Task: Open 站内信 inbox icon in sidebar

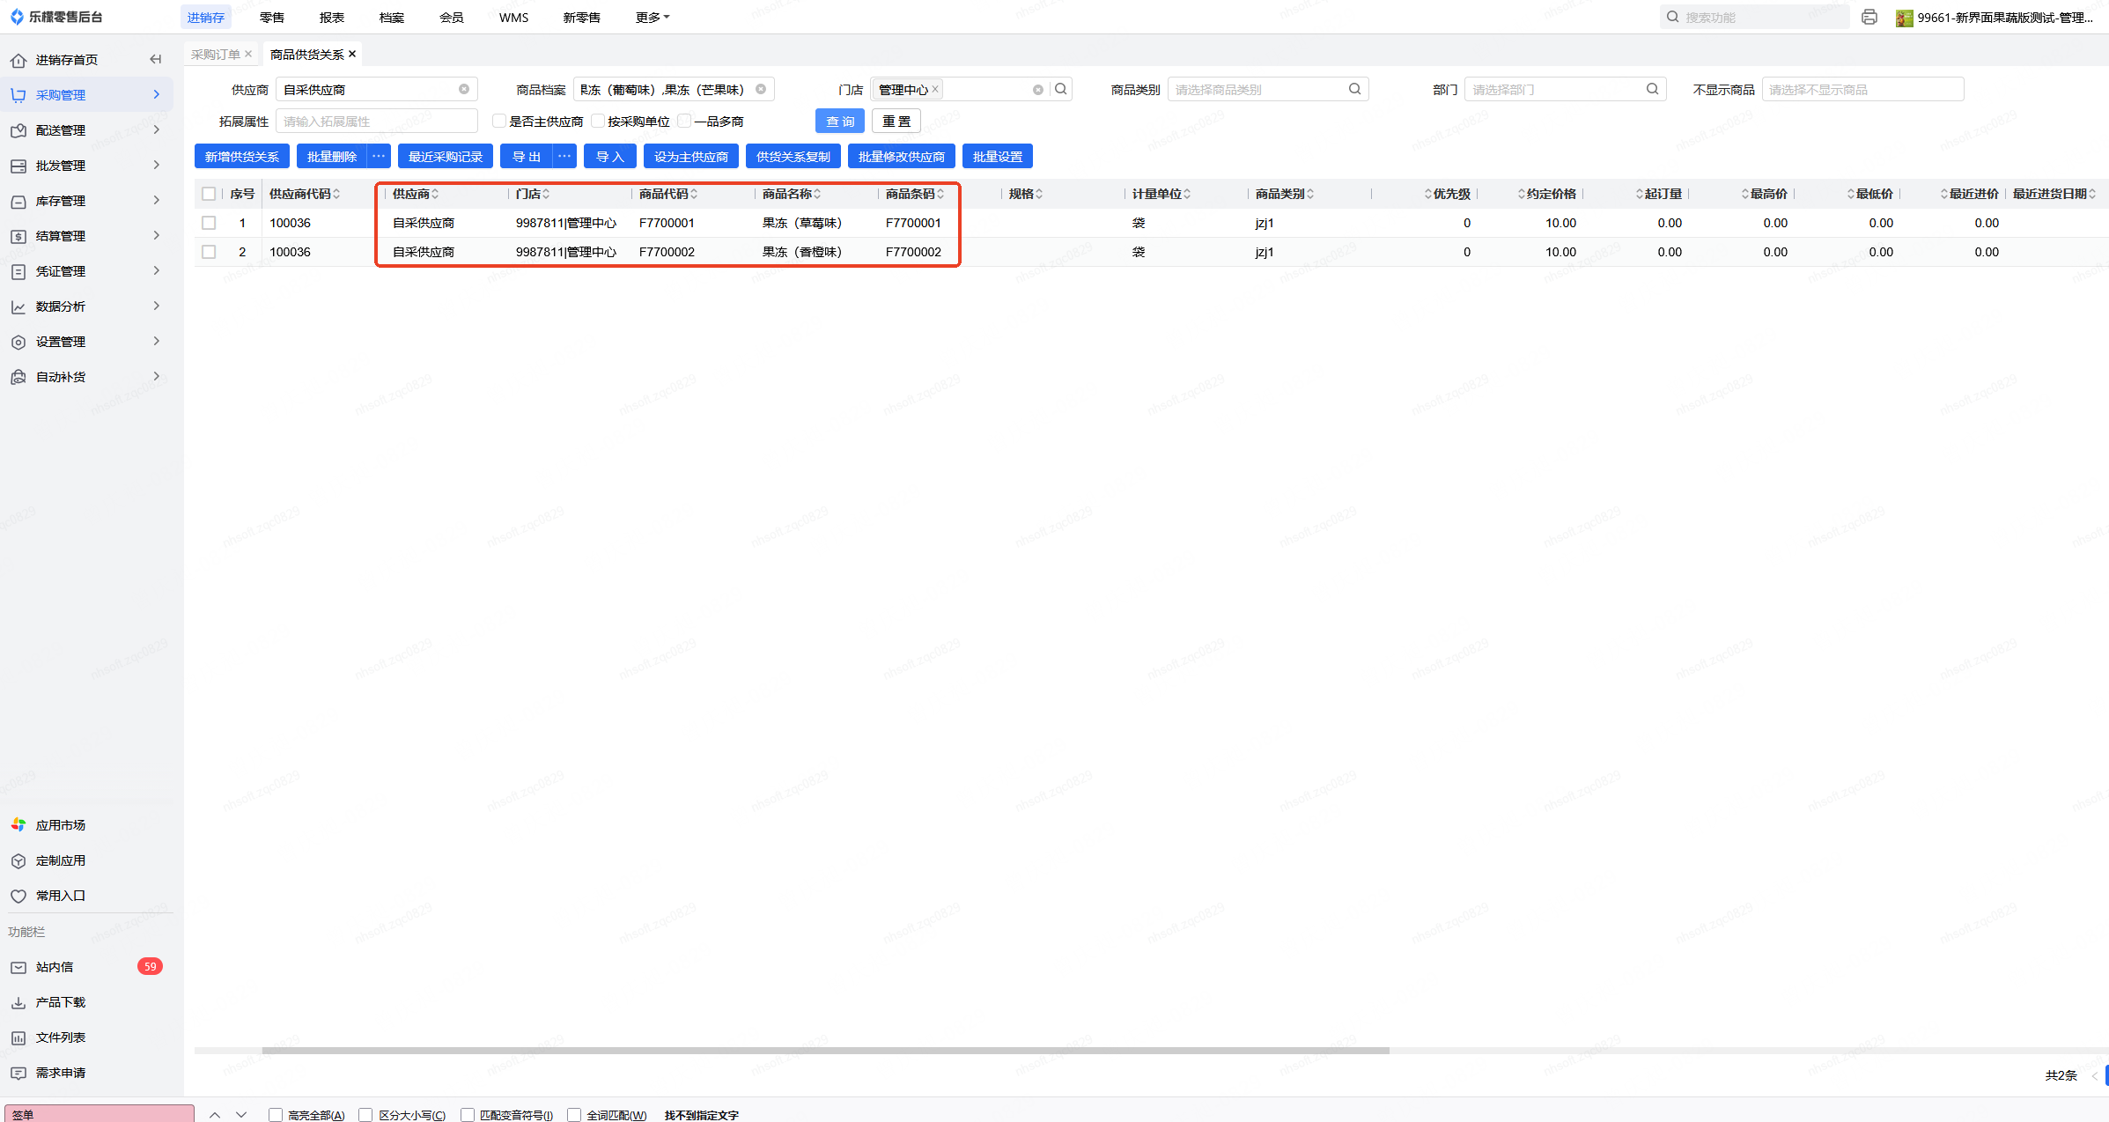Action: coord(18,967)
